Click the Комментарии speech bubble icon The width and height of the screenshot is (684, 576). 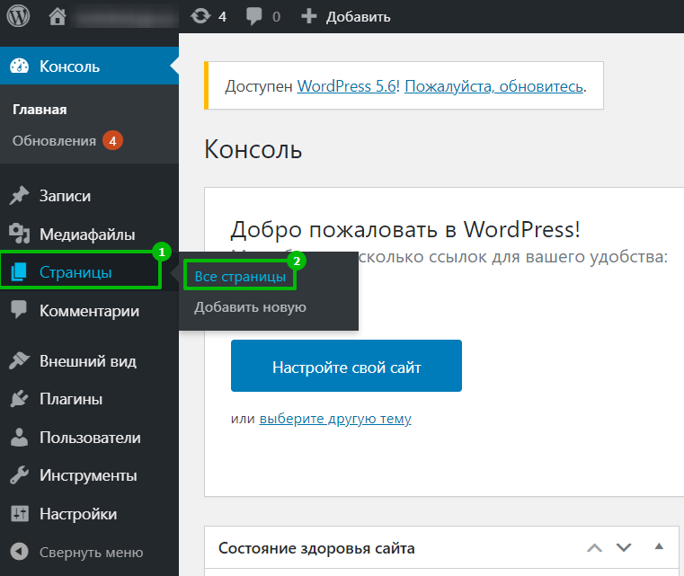(x=19, y=310)
